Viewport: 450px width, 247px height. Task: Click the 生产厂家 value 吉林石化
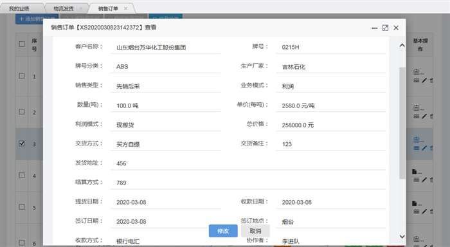(294, 67)
